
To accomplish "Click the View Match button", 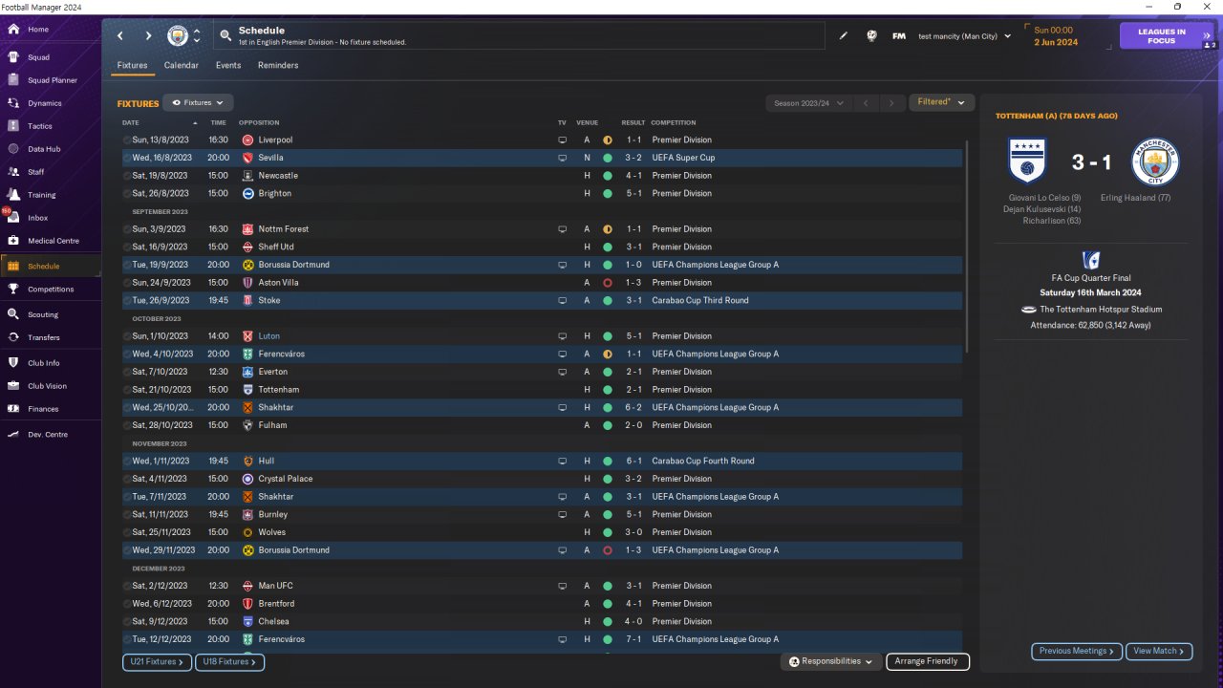I will pos(1159,651).
